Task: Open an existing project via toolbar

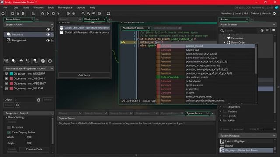Action: point(18,14)
